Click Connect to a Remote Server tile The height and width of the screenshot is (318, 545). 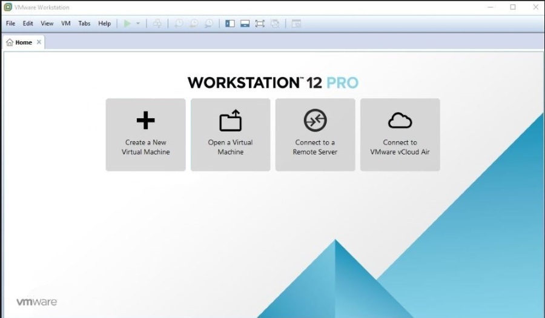tap(315, 135)
